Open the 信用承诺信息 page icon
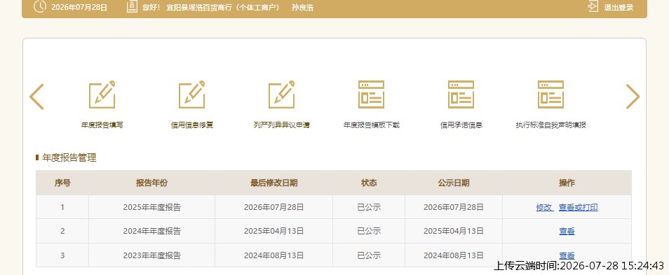Viewport: 669px width, 275px height. [x=461, y=94]
